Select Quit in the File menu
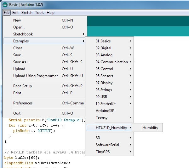This screenshot has height=168, width=189. (x=17, y=113)
